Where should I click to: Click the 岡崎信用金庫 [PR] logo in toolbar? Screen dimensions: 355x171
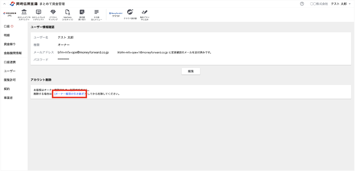point(10,14)
